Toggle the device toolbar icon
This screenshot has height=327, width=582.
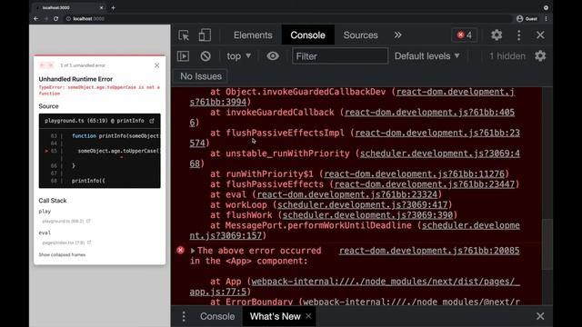pos(205,35)
